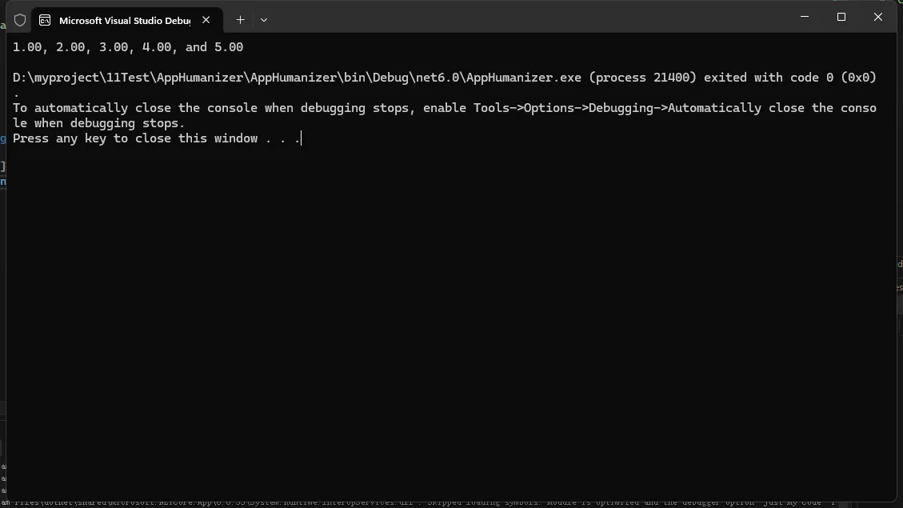Open a new terminal tab with plus
The image size is (903, 508).
pyautogui.click(x=240, y=19)
